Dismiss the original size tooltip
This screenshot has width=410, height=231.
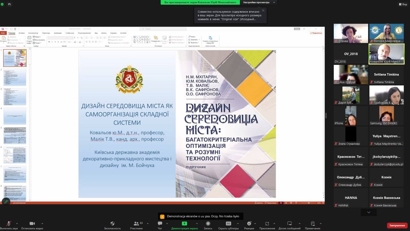(x=263, y=11)
